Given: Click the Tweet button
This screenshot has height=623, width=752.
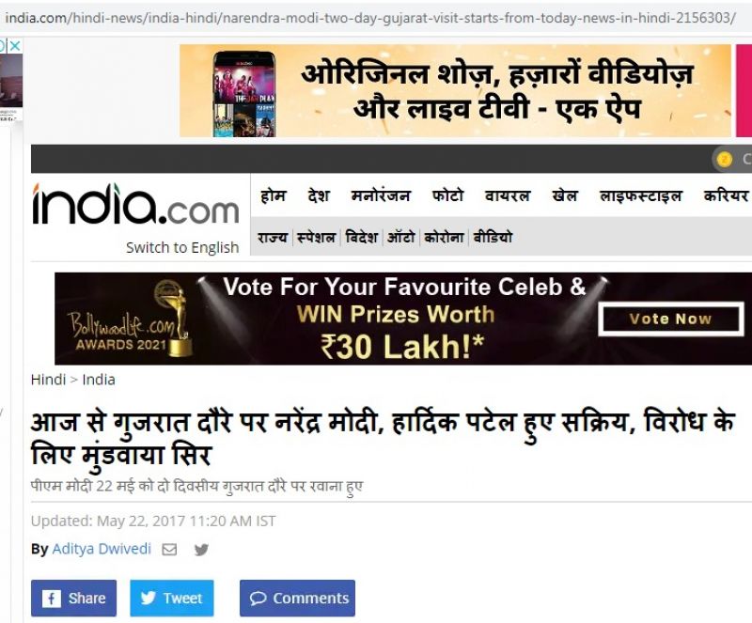Looking at the screenshot, I should point(172,598).
